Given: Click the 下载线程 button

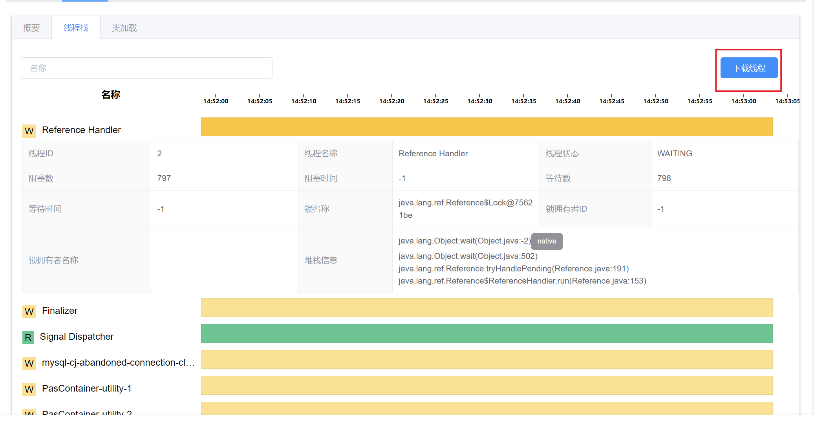Looking at the screenshot, I should (749, 68).
